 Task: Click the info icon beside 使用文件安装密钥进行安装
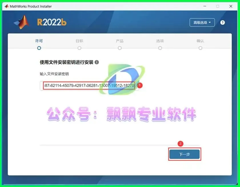coord(97,62)
